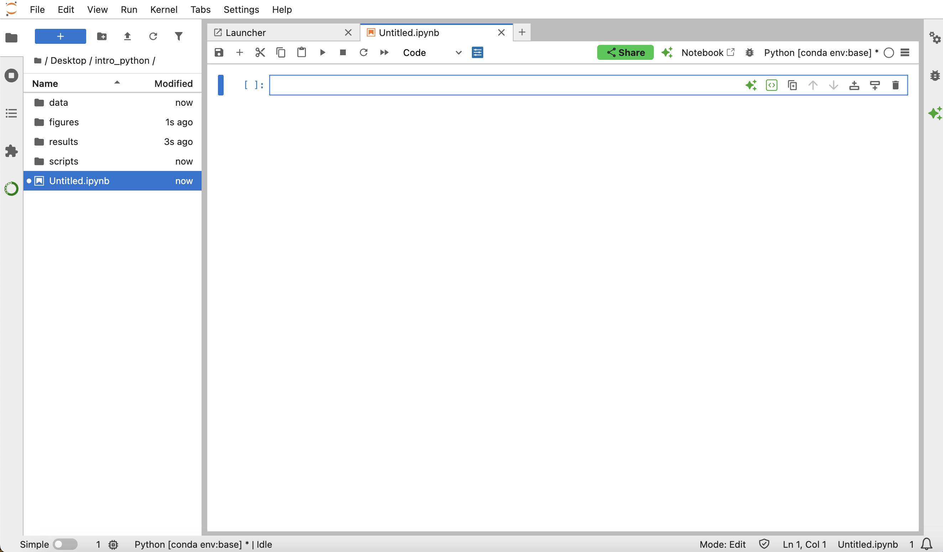Image resolution: width=943 pixels, height=552 pixels.
Task: Open the Kernel menu
Action: (163, 9)
